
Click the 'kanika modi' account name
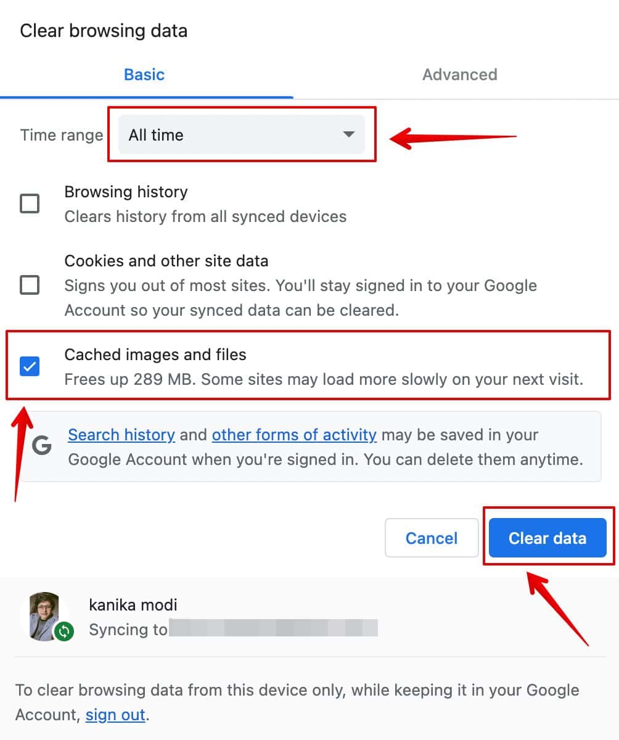[133, 604]
